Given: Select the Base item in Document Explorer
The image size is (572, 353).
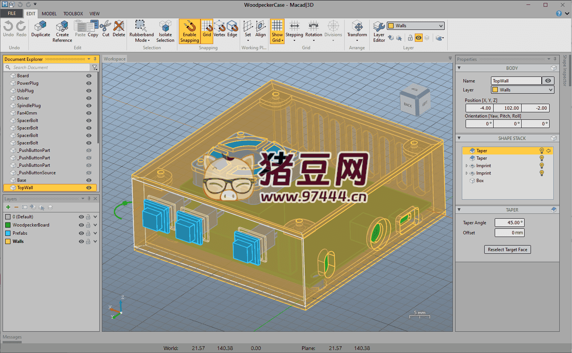Looking at the screenshot, I should coord(22,180).
